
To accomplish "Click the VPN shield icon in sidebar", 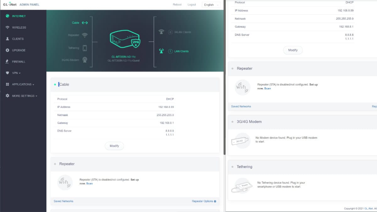I will tap(8, 73).
